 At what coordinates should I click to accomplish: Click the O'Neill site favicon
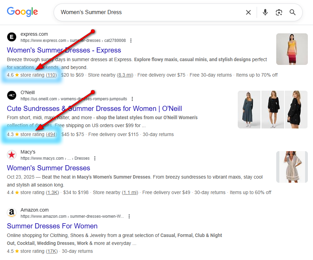coord(11,95)
